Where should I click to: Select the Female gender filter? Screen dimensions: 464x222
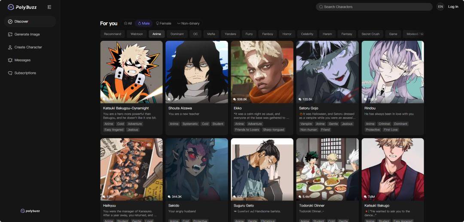[x=163, y=23]
